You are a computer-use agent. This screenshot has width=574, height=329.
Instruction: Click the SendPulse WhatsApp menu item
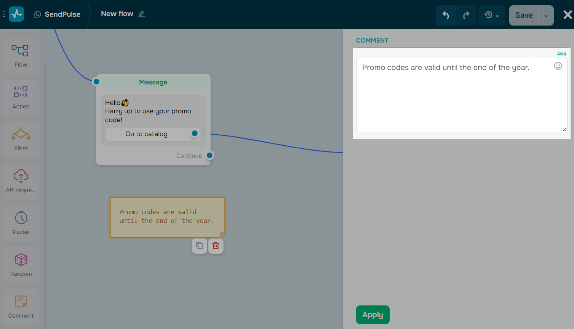pyautogui.click(x=57, y=14)
